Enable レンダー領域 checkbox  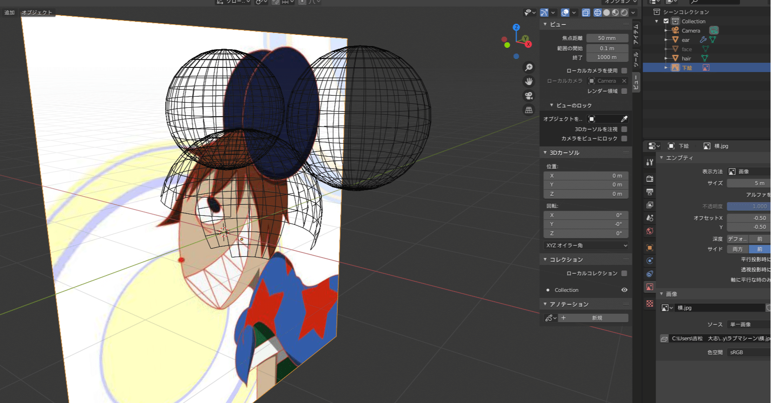624,91
